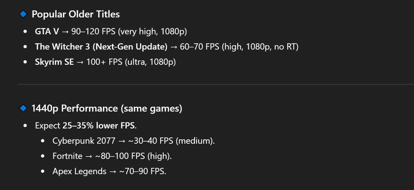Image resolution: width=414 pixels, height=190 pixels.
Task: Click the bold GTA V title
Action: [x=47, y=31]
